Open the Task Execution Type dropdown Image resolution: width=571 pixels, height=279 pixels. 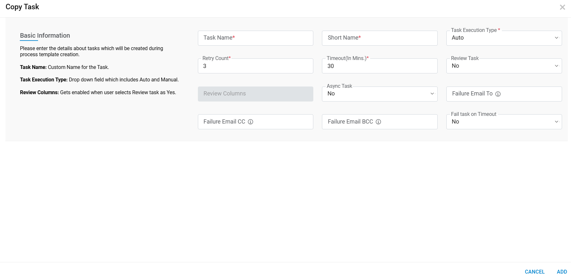(x=504, y=38)
